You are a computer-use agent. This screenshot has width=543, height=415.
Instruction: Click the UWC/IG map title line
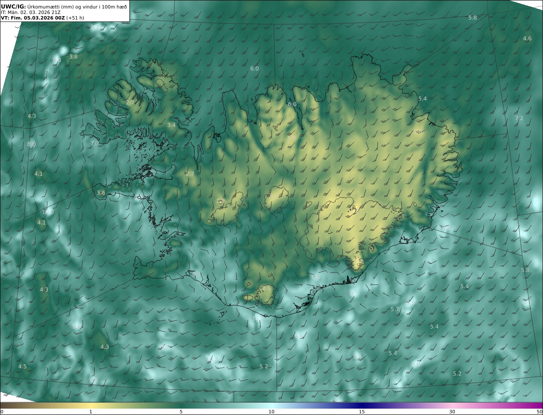pyautogui.click(x=64, y=6)
